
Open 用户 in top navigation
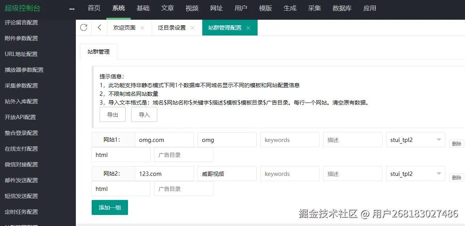coord(241,8)
